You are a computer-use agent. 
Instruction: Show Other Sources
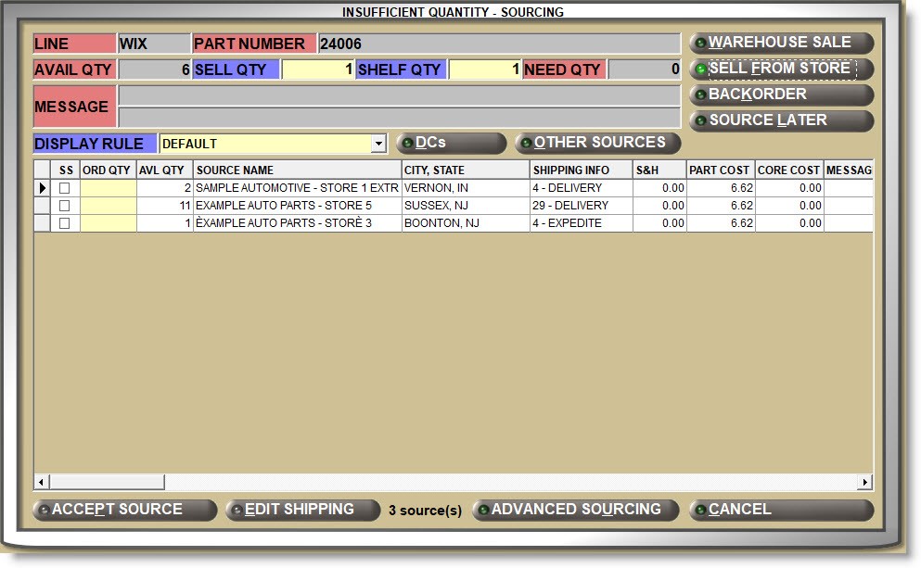pyautogui.click(x=598, y=143)
